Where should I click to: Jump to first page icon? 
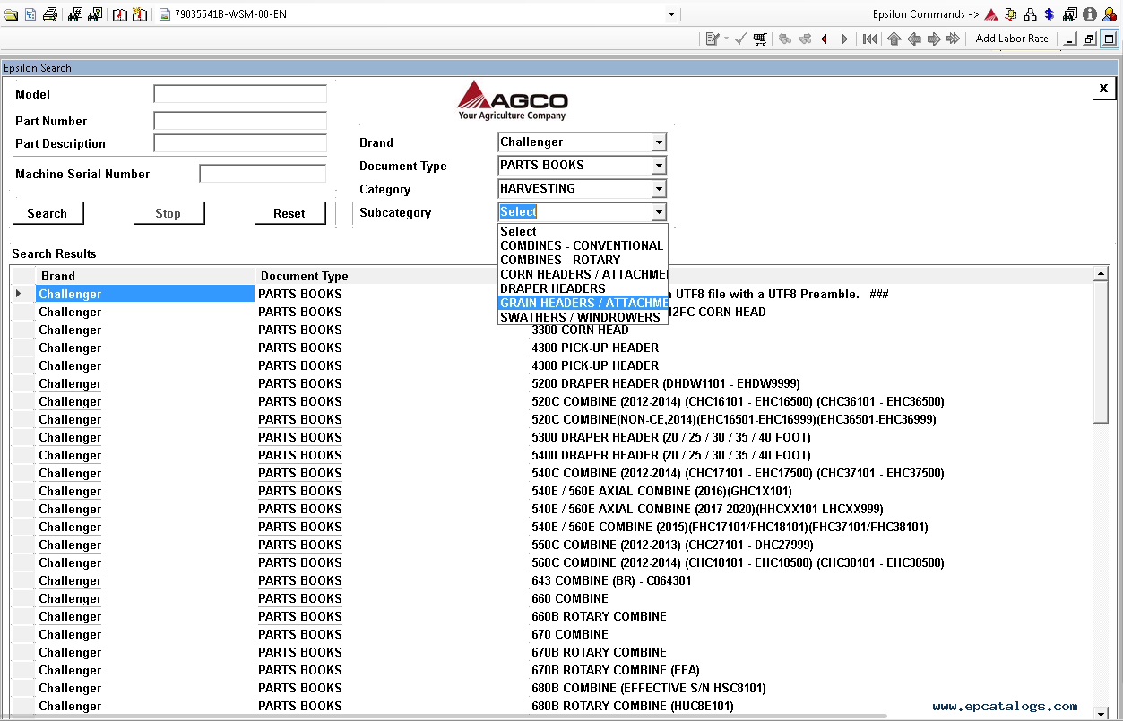click(869, 39)
